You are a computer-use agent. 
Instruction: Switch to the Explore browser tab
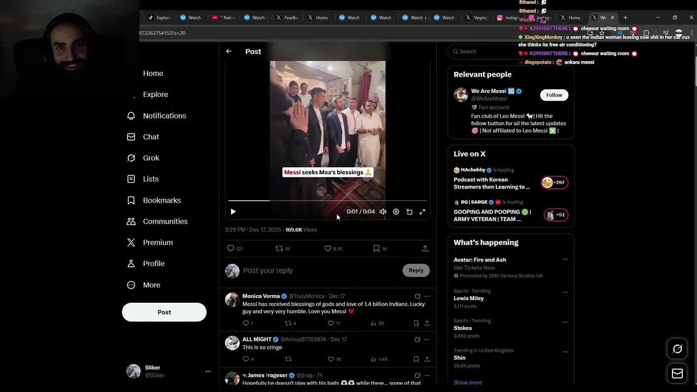point(160,17)
